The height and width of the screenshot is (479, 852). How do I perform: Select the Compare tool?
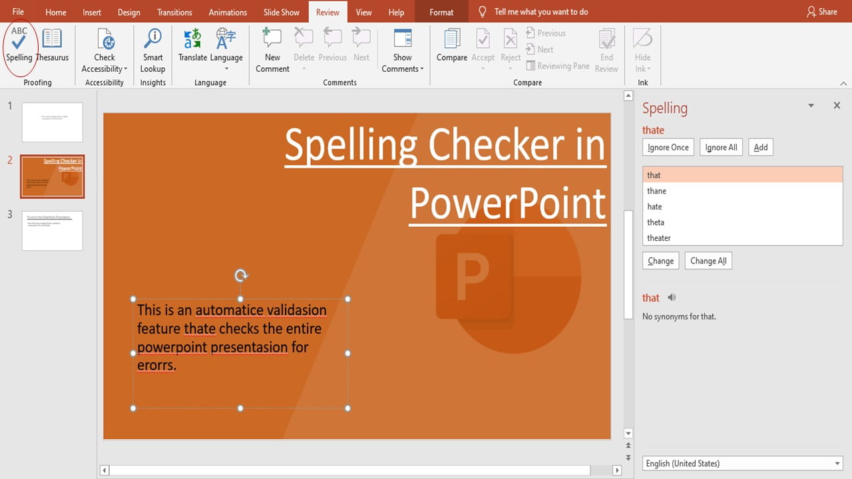451,47
